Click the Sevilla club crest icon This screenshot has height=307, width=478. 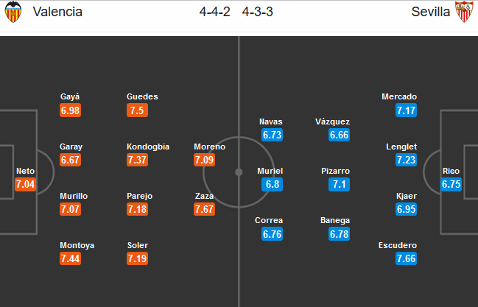pyautogui.click(x=464, y=12)
